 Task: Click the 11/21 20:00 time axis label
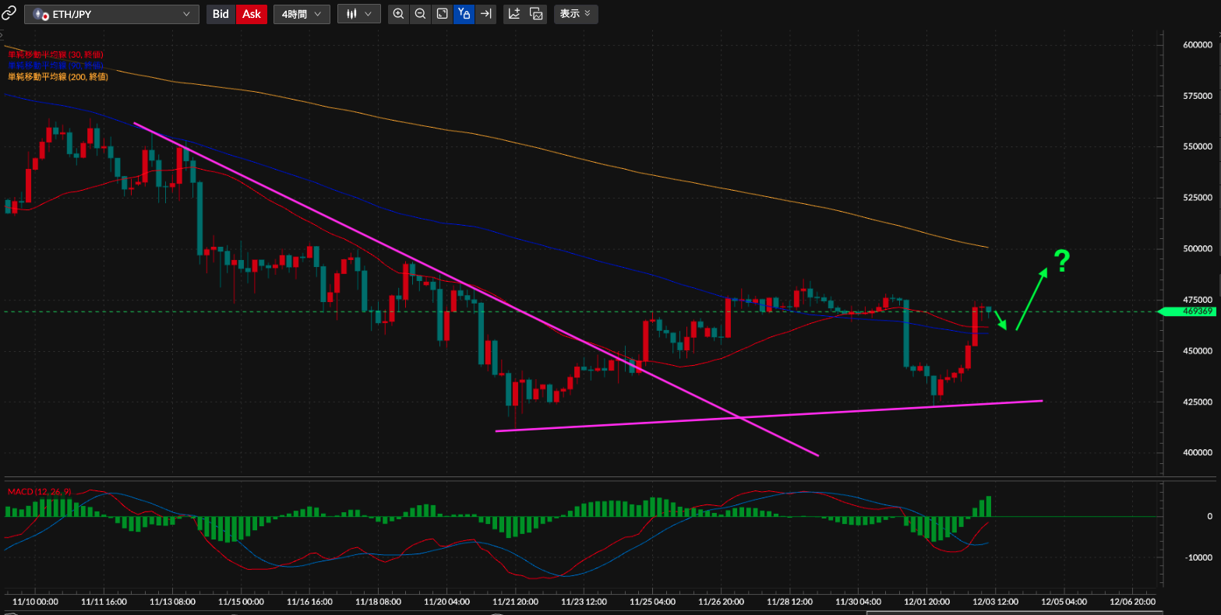click(516, 602)
